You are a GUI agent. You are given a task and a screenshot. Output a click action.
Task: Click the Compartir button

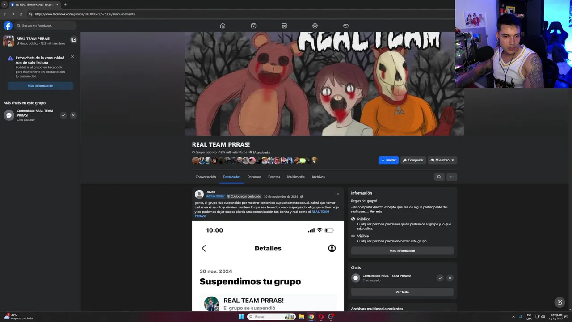click(x=413, y=160)
